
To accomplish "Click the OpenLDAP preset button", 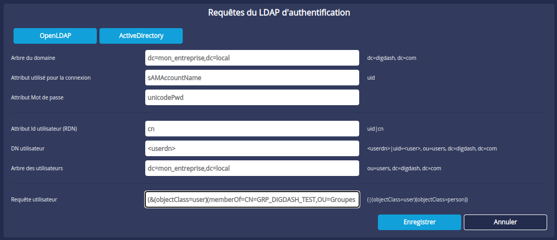I will [x=55, y=36].
